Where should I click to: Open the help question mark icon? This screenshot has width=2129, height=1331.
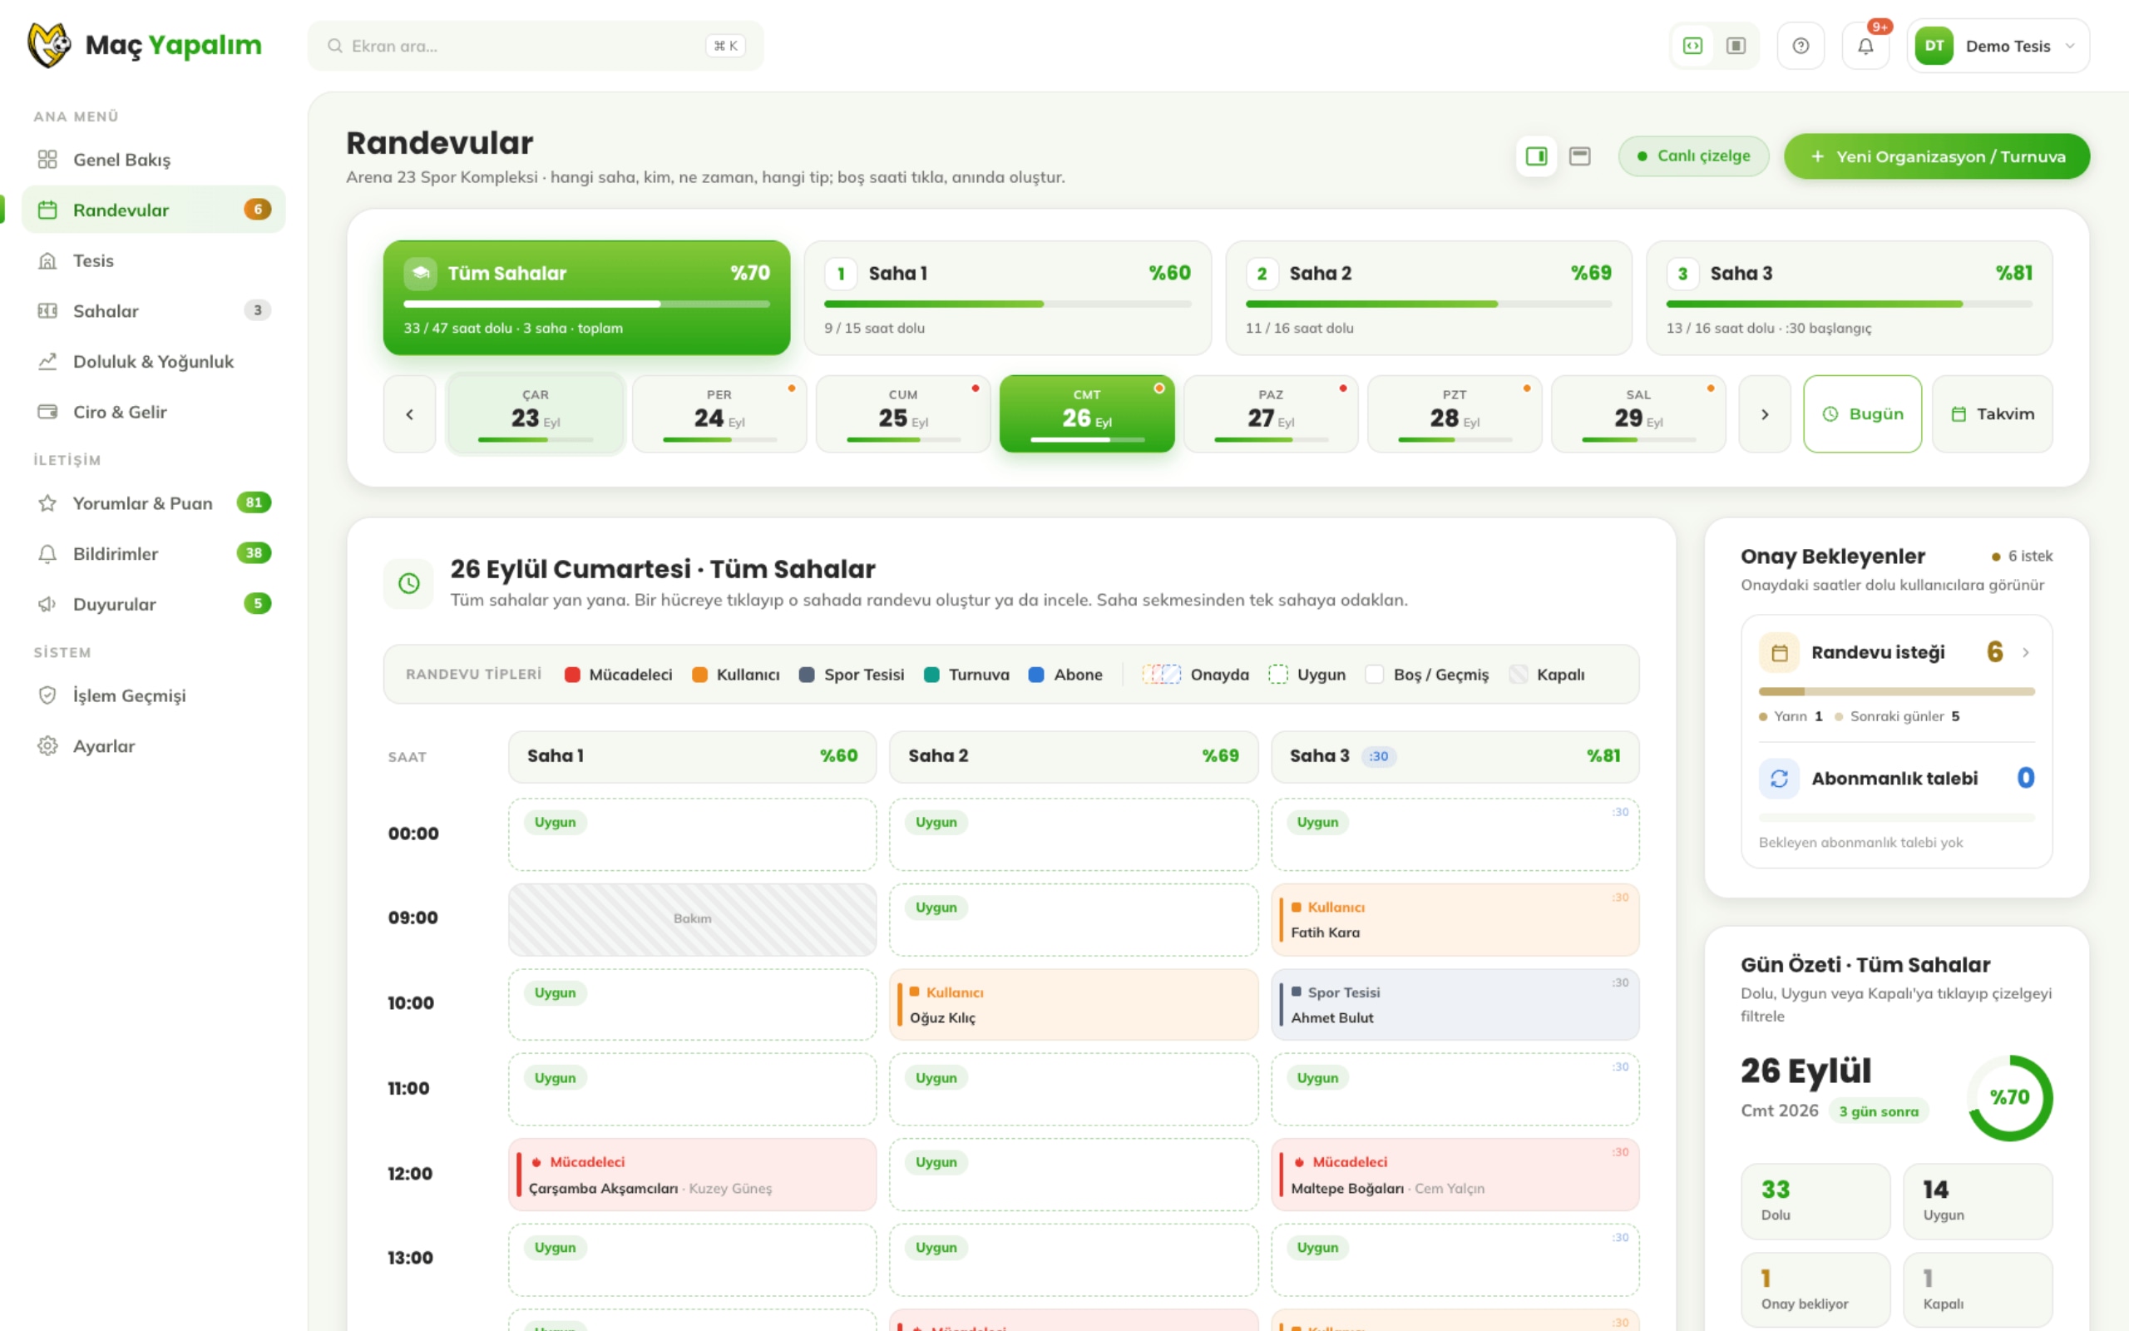(1801, 46)
